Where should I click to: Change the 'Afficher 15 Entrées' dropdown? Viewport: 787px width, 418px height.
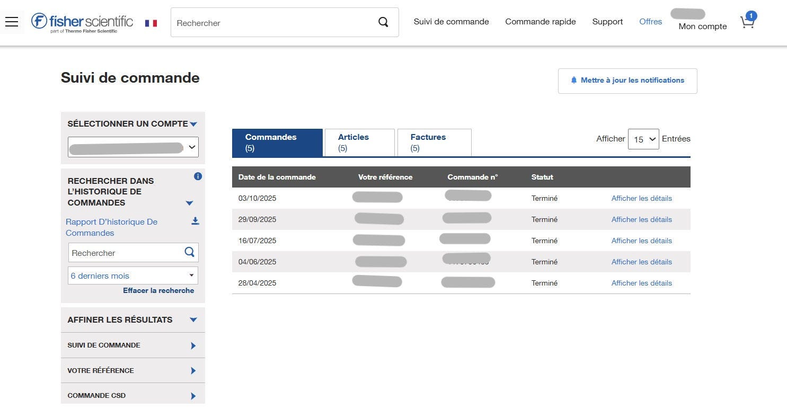643,139
